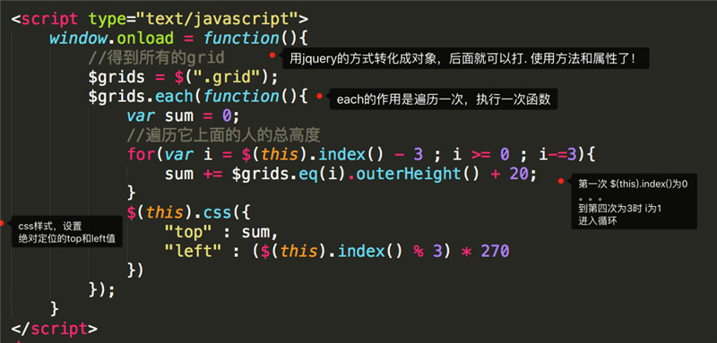Click the css样式 absolute positioning note
Screen dimensions: 717x343
coord(66,232)
